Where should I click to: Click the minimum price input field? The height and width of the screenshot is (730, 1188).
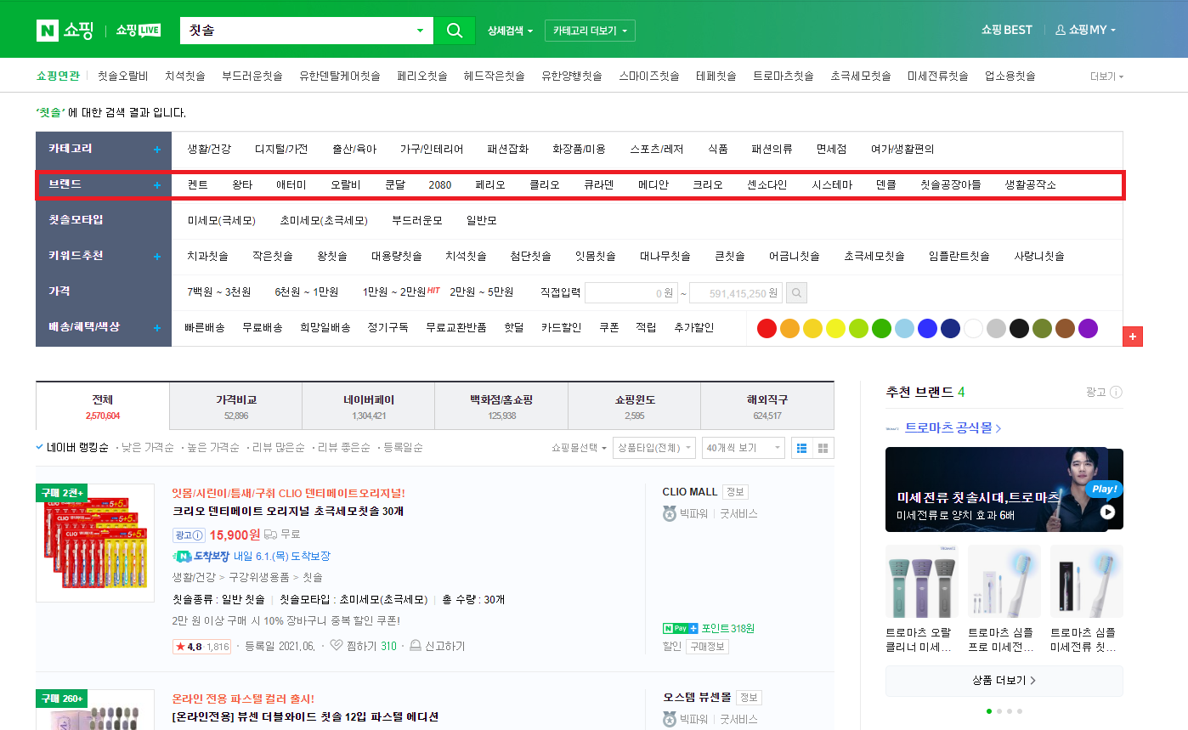click(x=631, y=293)
